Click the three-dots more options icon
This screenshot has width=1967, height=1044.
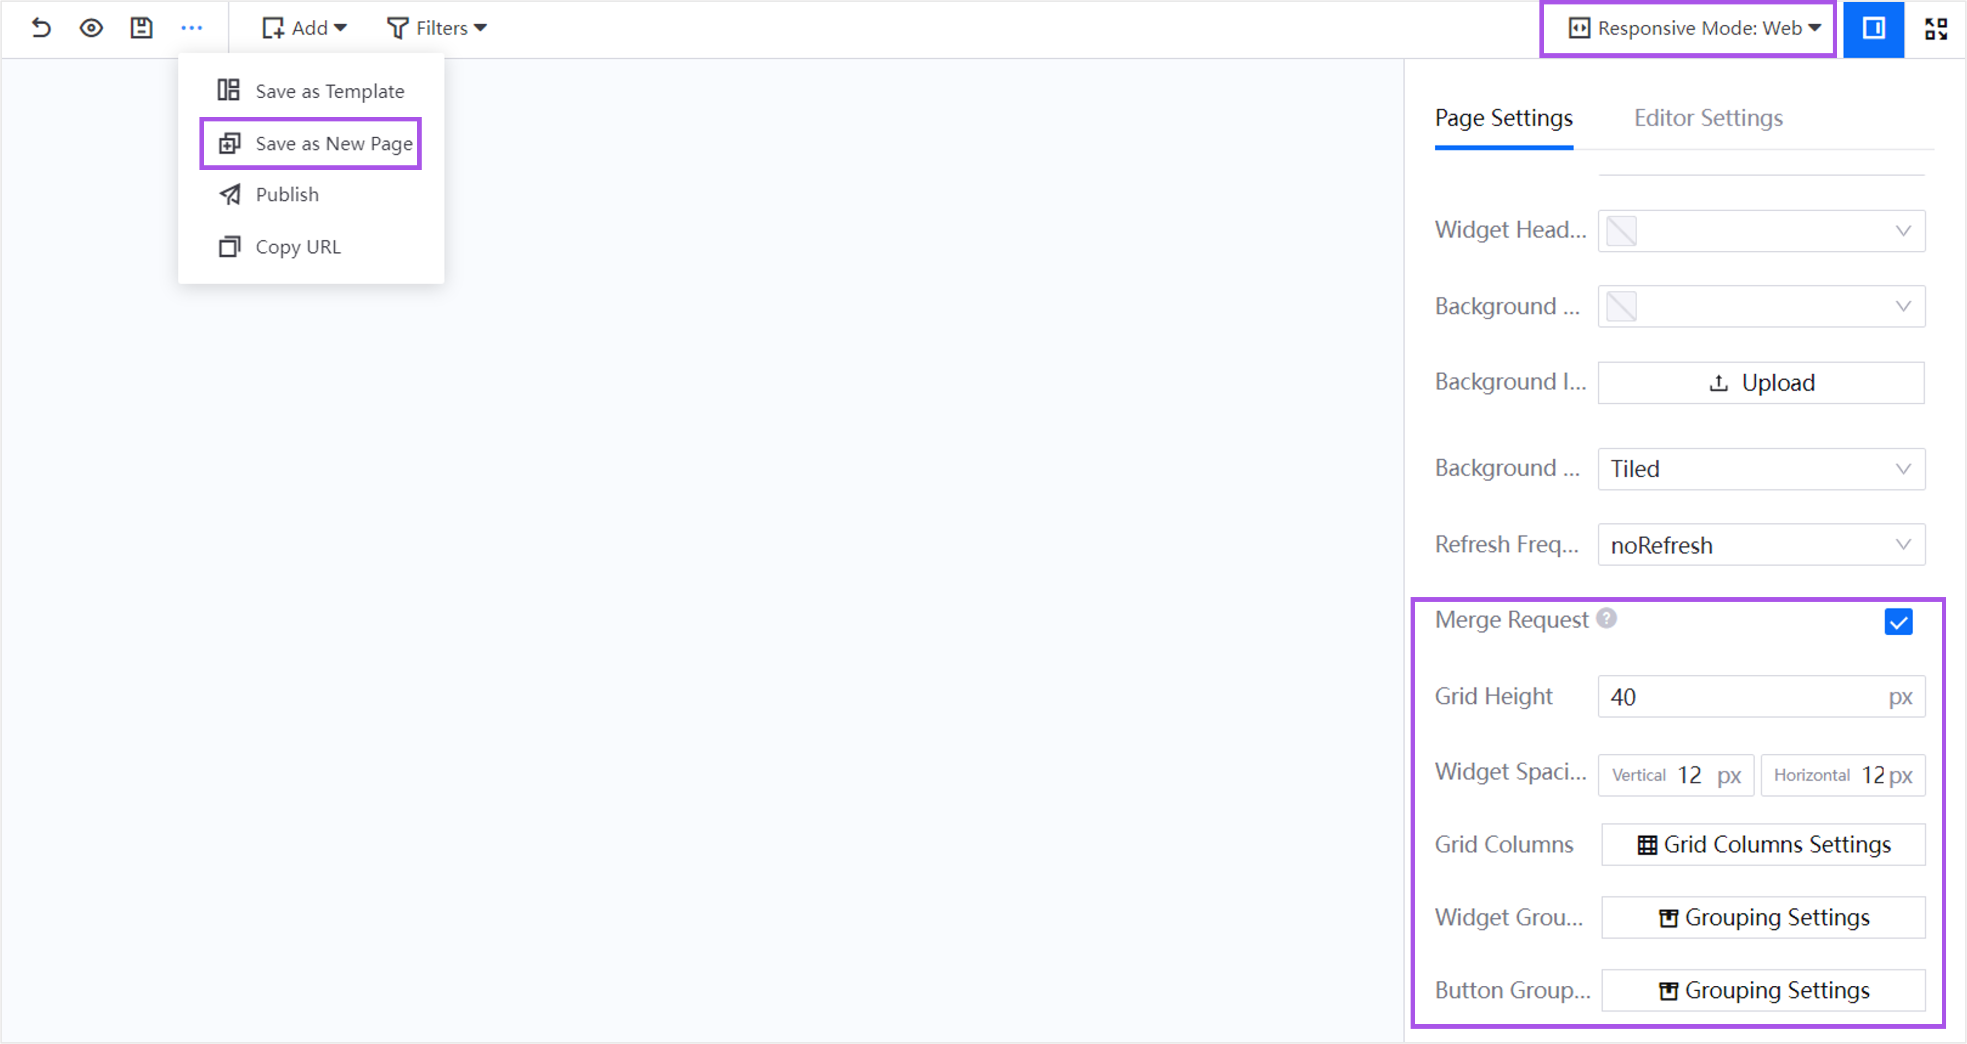click(x=192, y=28)
